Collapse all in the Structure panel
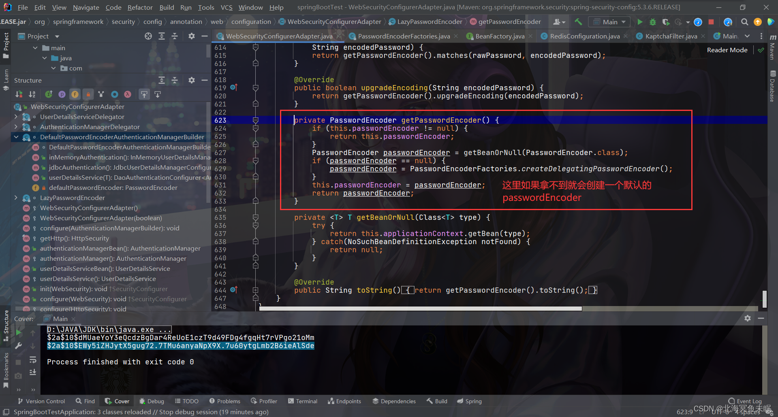This screenshot has width=778, height=417. click(x=175, y=80)
